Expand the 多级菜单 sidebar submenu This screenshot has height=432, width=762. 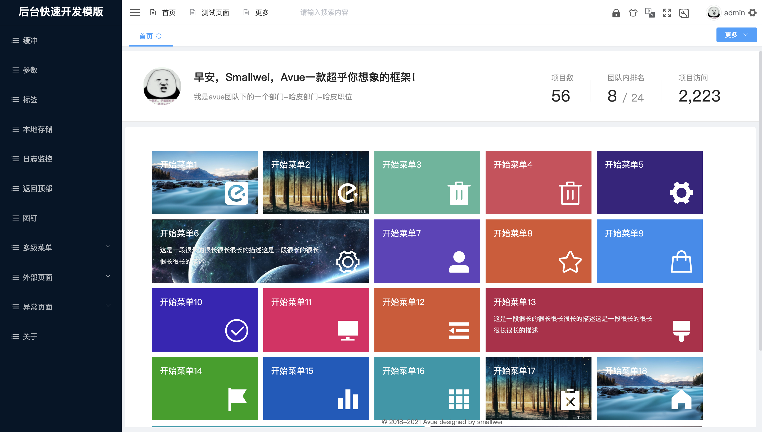pyautogui.click(x=61, y=247)
